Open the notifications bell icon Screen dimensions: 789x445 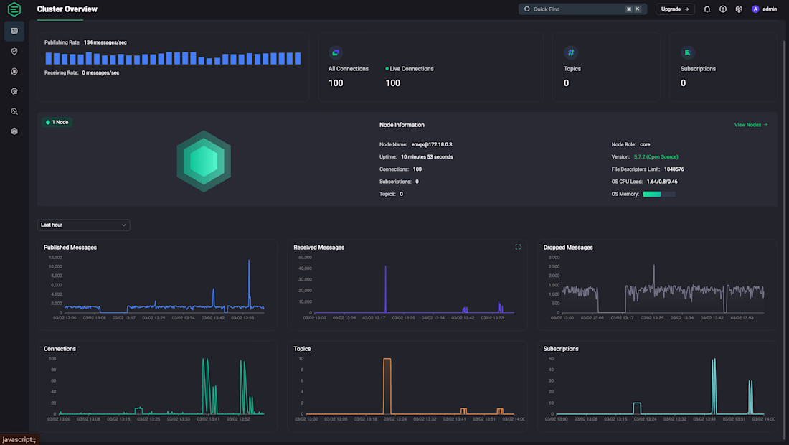pos(707,9)
